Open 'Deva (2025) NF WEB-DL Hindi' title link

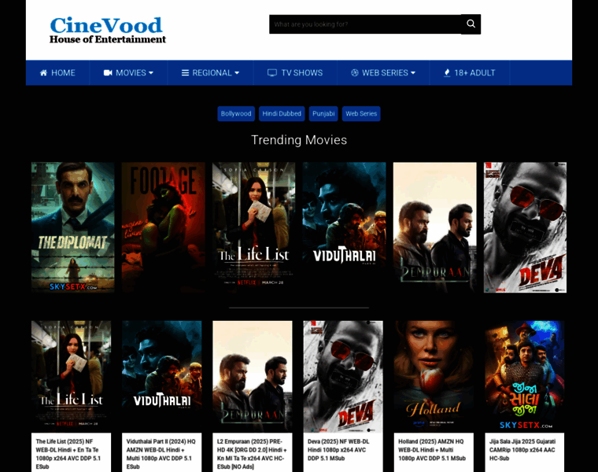click(338, 450)
